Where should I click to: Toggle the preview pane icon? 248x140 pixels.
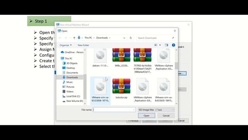click(x=166, y=45)
